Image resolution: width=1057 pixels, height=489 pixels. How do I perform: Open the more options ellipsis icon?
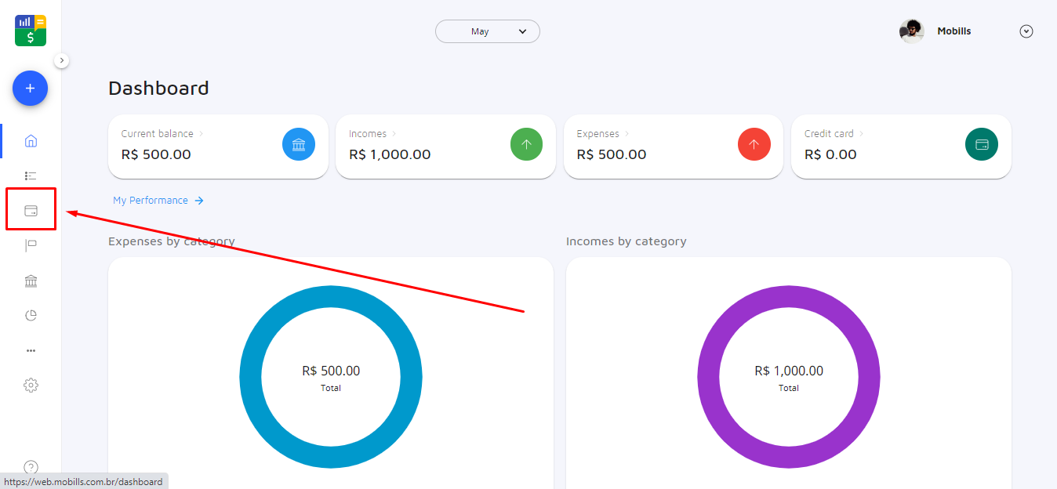(x=31, y=350)
